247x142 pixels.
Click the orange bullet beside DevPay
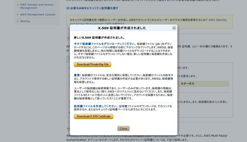point(18,21)
